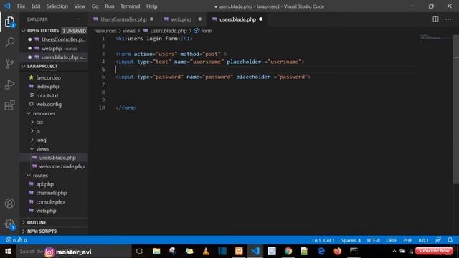Screen dimensions: 459x258
Task: Open the Selection menu
Action: (57, 6)
